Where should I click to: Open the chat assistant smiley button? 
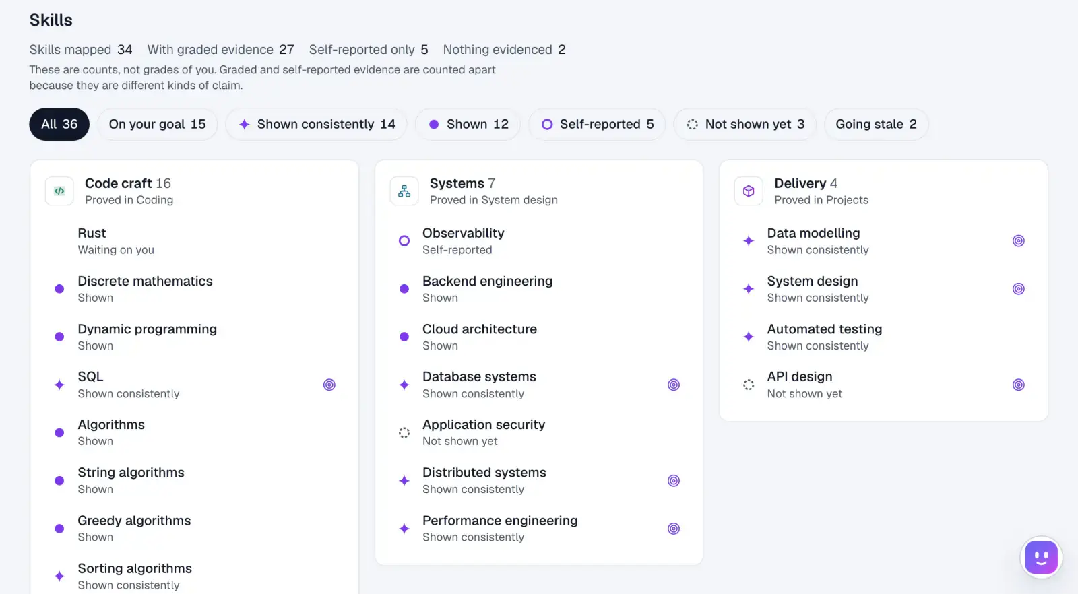[1041, 558]
